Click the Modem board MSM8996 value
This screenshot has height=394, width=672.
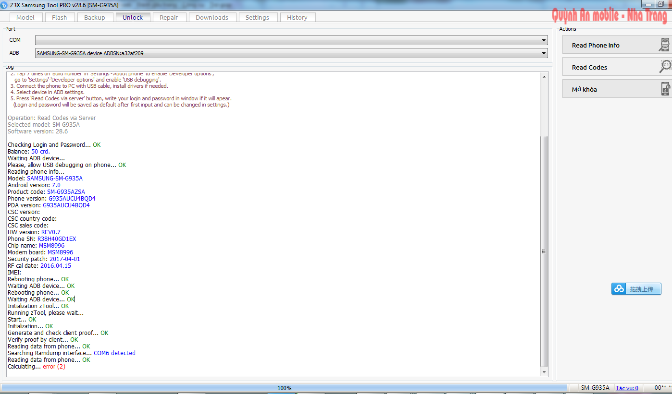[x=60, y=252]
